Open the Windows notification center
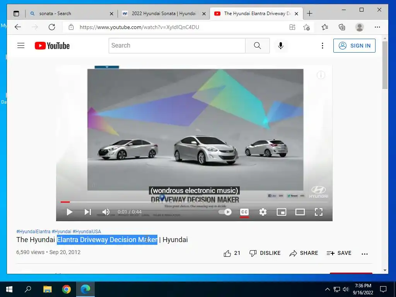The height and width of the screenshot is (297, 396). coord(383,289)
